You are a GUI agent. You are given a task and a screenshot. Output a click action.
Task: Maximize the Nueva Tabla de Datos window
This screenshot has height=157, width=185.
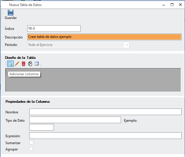pyautogui.click(x=172, y=5)
